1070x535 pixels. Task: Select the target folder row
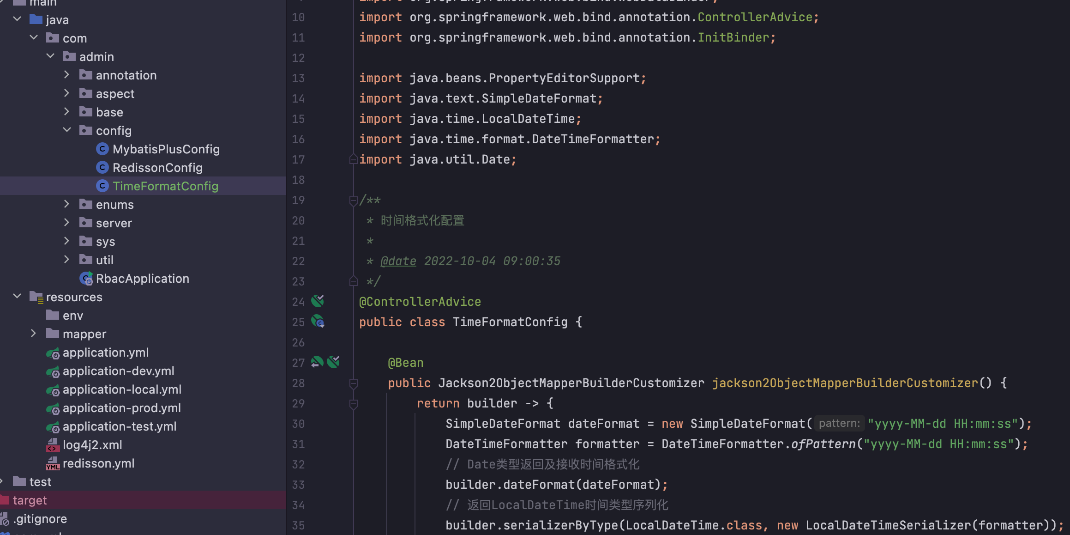coord(143,500)
